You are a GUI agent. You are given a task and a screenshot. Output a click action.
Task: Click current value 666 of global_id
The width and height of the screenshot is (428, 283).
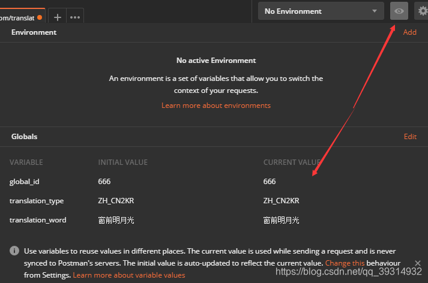click(x=270, y=182)
